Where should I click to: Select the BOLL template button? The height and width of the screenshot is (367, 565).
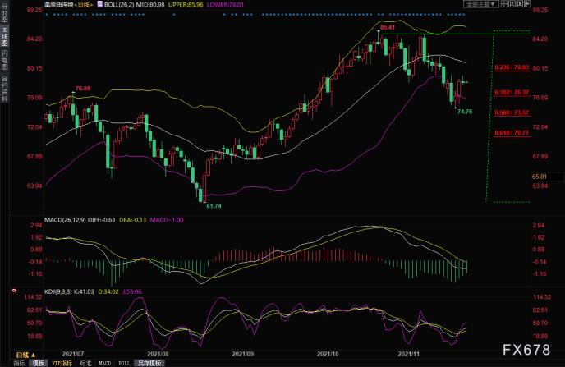coord(124,363)
